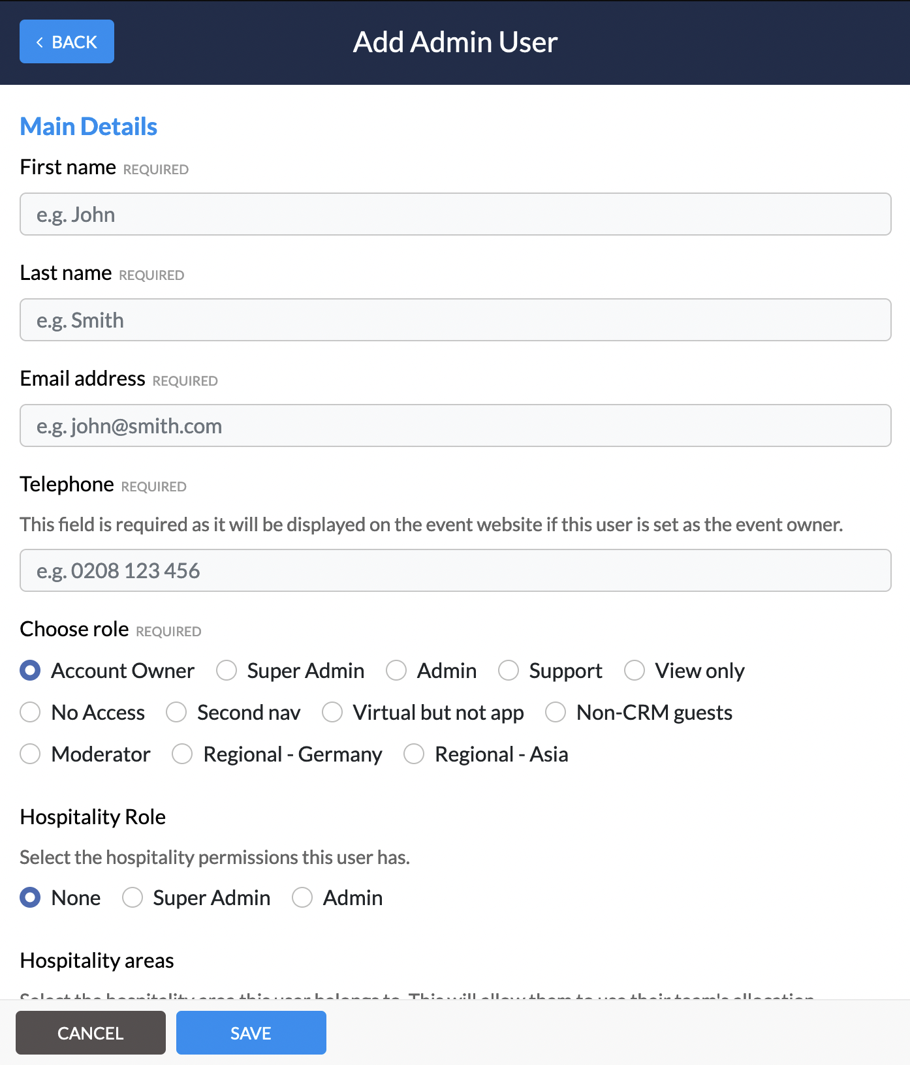The width and height of the screenshot is (910, 1065).
Task: Select the Admin role under Choose role
Action: 396,670
